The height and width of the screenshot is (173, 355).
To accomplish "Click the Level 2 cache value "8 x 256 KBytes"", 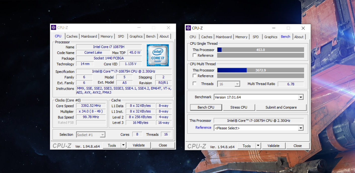I will 141,117.
